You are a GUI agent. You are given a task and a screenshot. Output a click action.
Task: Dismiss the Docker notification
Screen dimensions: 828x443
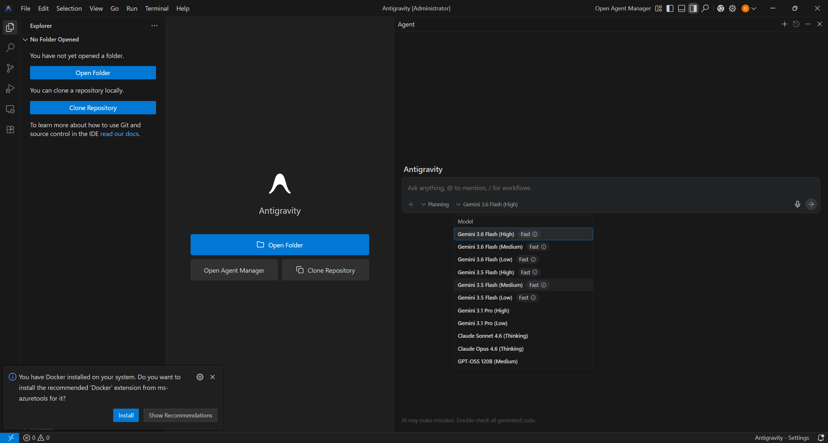click(x=213, y=377)
